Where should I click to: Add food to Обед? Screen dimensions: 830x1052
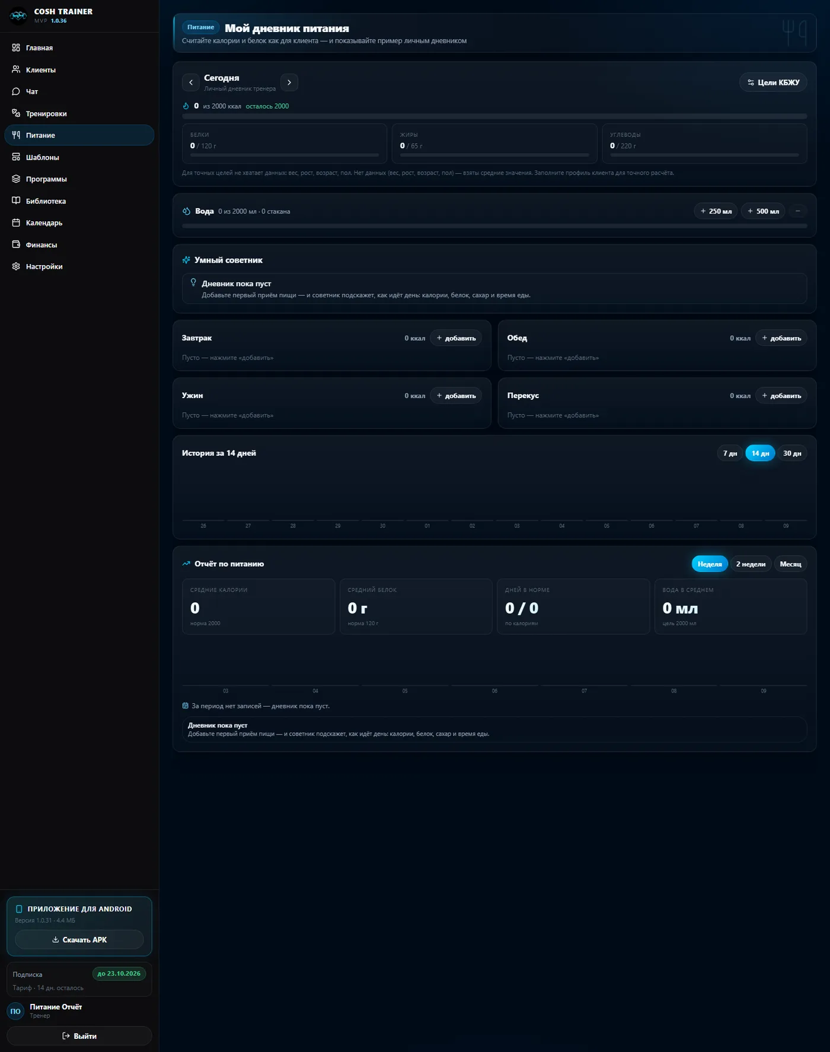point(781,338)
